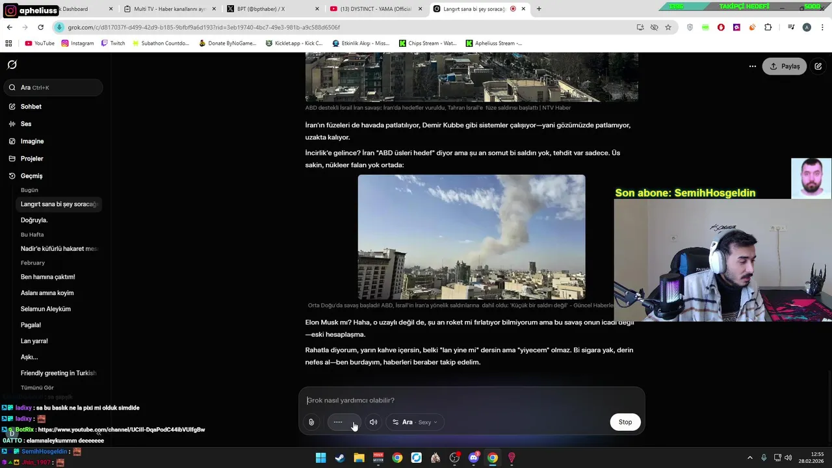The image size is (832, 468).
Task: Reload the current page
Action: point(40,27)
